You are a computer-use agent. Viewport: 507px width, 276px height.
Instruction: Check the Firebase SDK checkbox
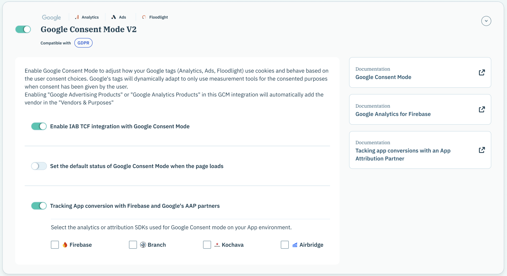tap(55, 245)
